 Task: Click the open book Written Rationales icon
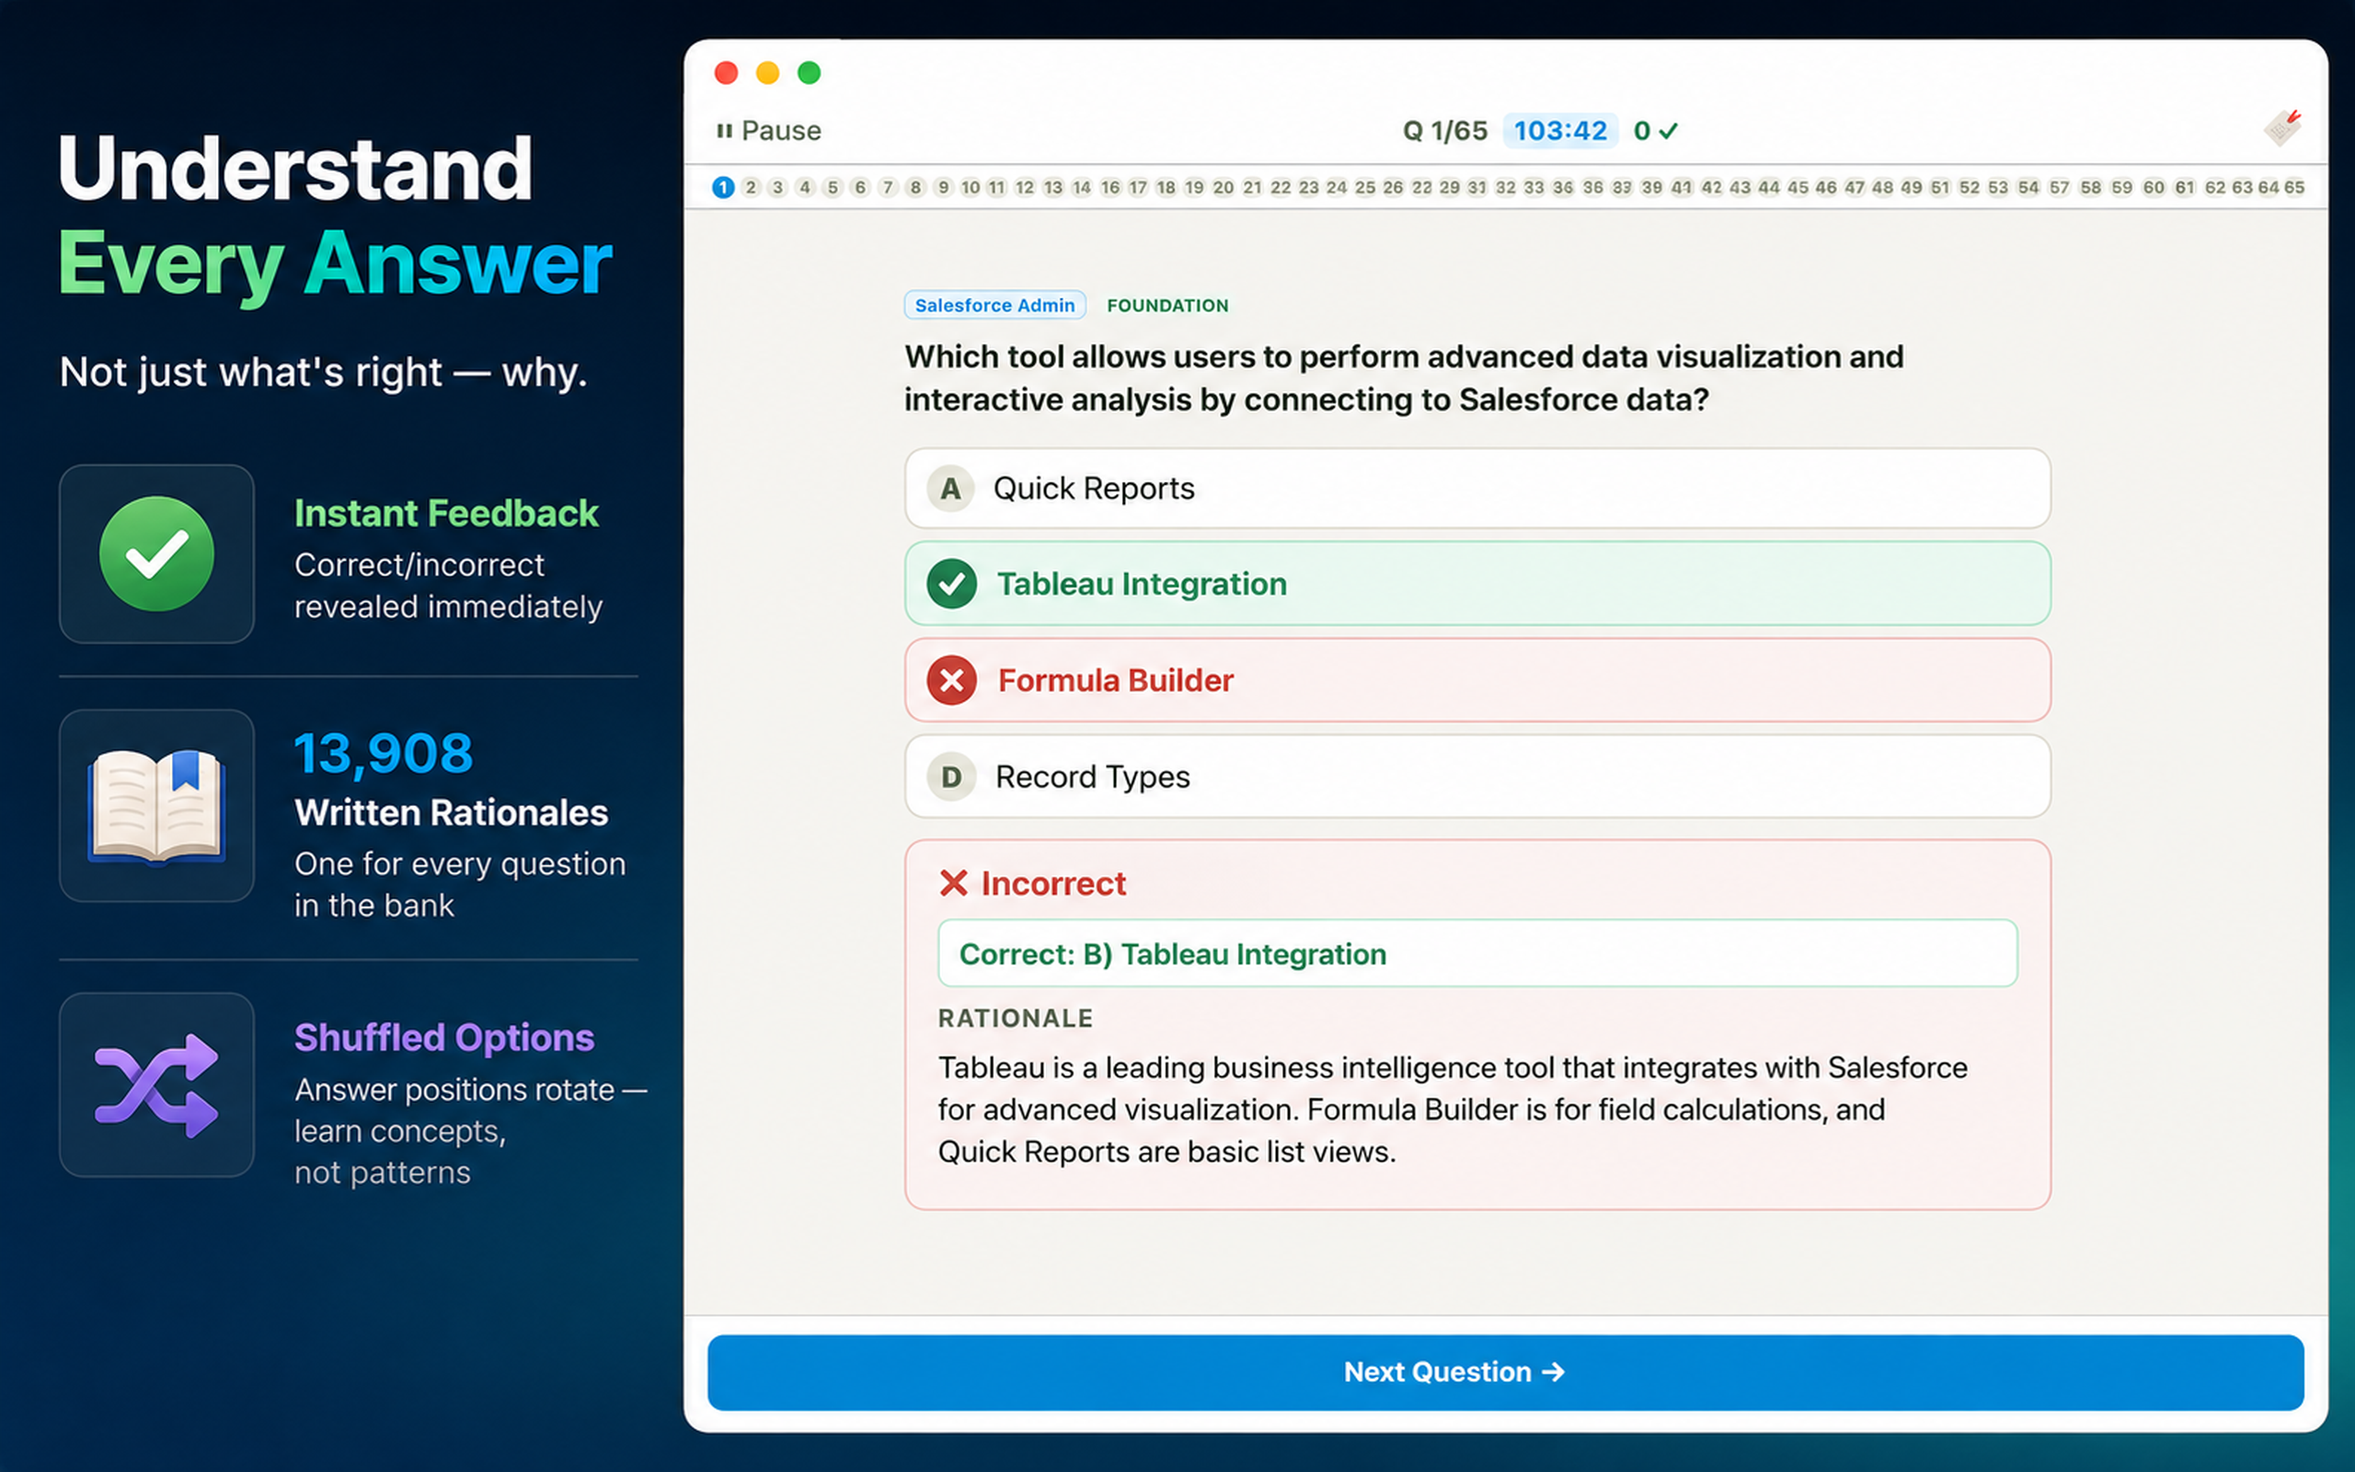156,806
